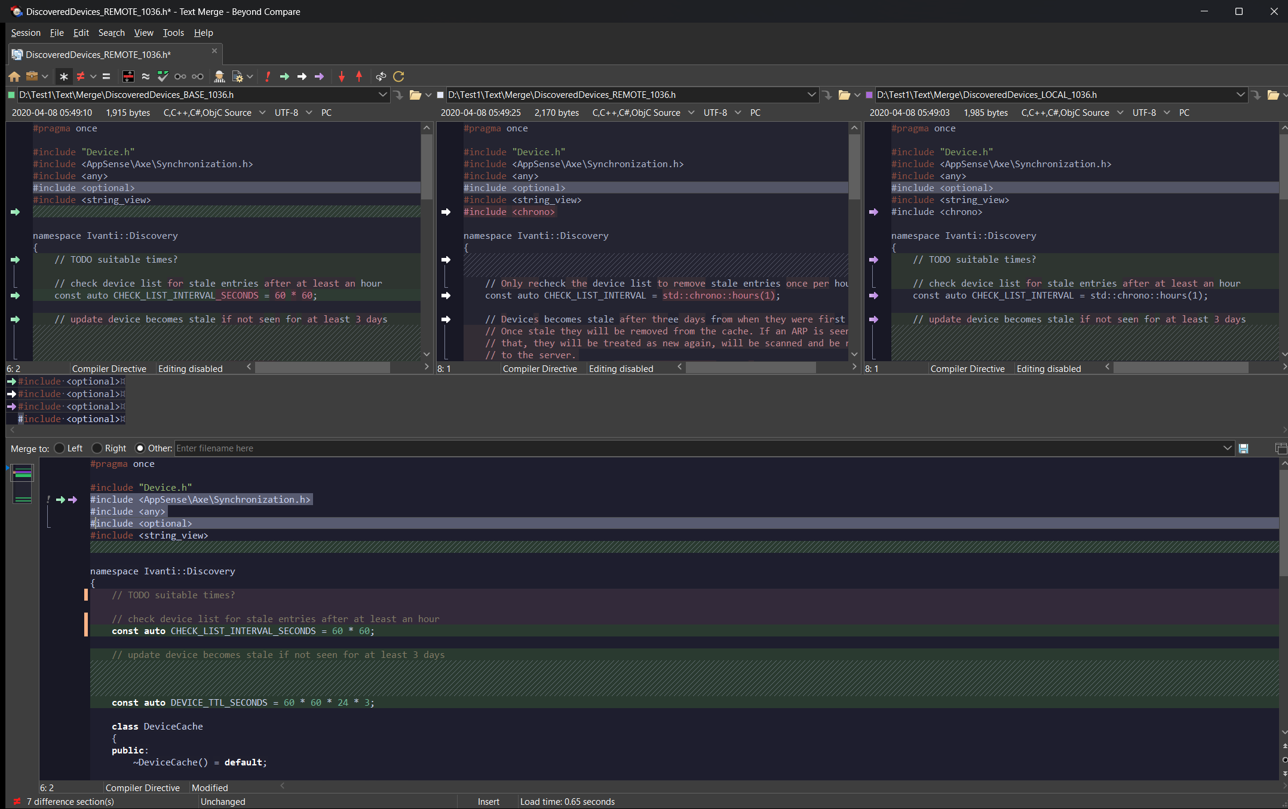Go to next difference section down arrow
1288x809 pixels.
342,76
